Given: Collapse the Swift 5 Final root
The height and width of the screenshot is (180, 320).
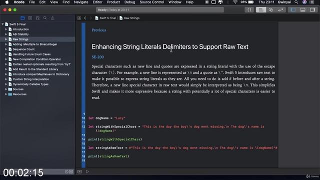Looking at the screenshot, I should point(2,24).
